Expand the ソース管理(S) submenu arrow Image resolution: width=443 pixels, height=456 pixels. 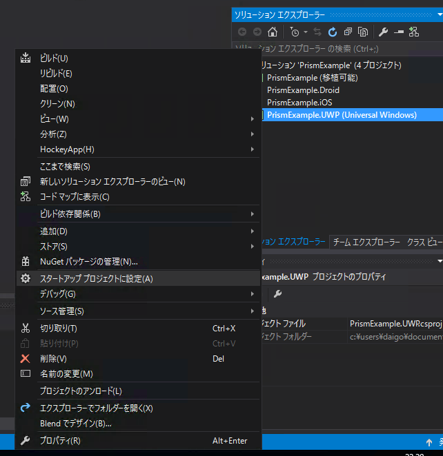[253, 311]
